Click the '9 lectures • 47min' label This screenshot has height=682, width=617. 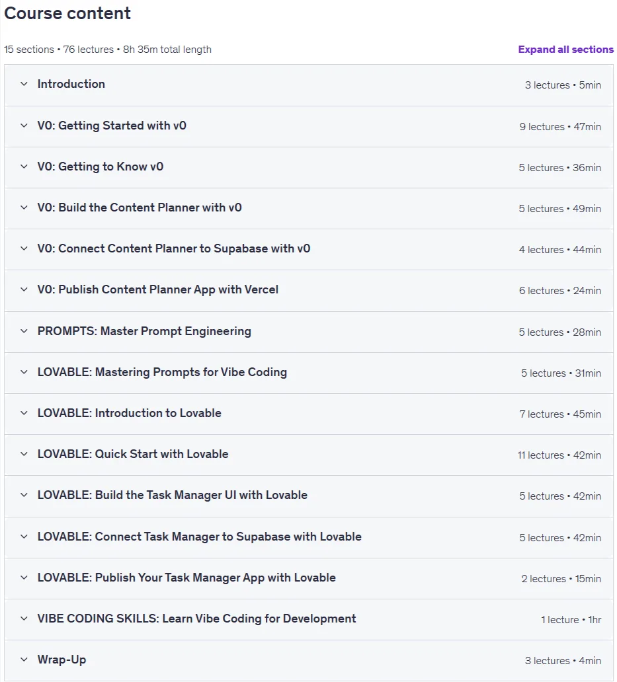560,127
